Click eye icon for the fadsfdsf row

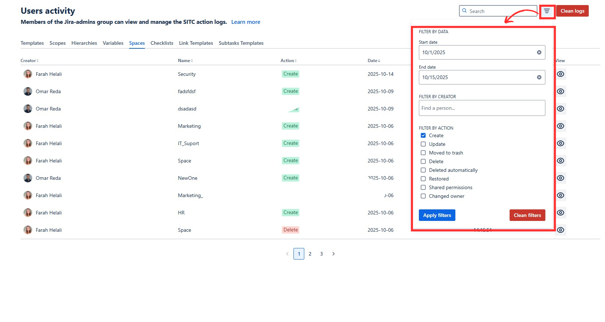pyautogui.click(x=560, y=91)
